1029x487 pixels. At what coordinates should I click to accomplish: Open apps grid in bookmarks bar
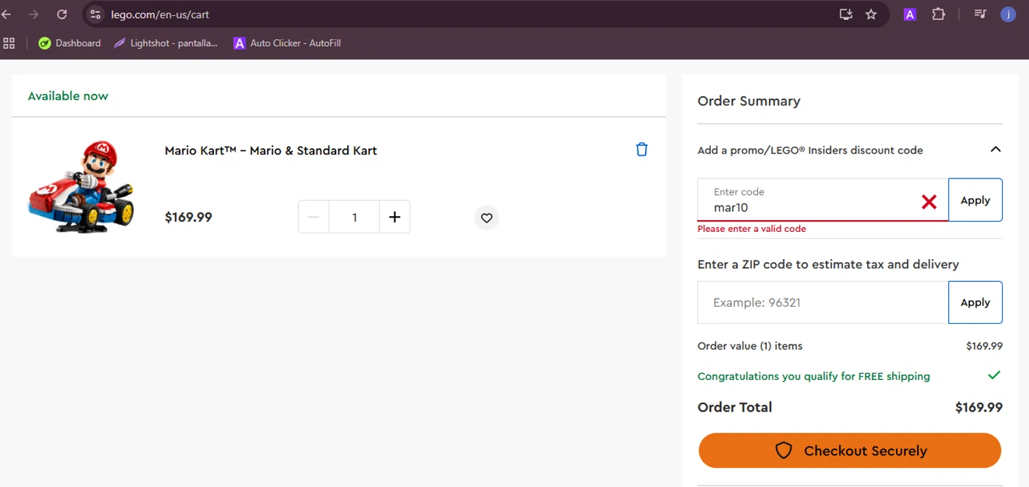click(x=9, y=43)
